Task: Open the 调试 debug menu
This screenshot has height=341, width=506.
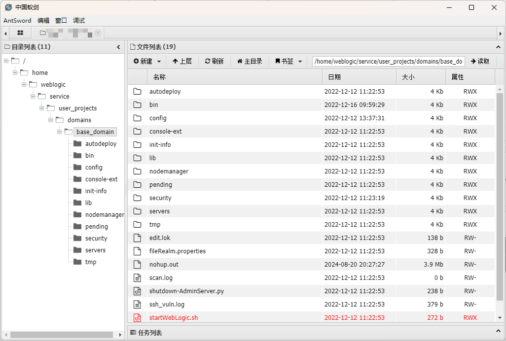Action: click(79, 20)
